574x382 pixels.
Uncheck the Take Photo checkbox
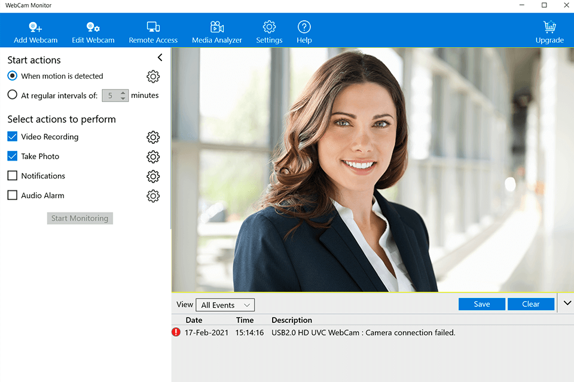click(x=13, y=156)
